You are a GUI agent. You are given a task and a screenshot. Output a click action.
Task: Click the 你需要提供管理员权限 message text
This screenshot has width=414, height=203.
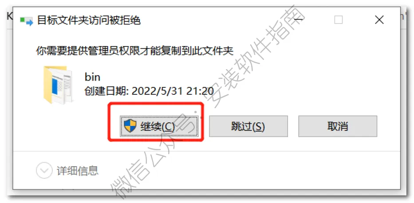pyautogui.click(x=134, y=51)
